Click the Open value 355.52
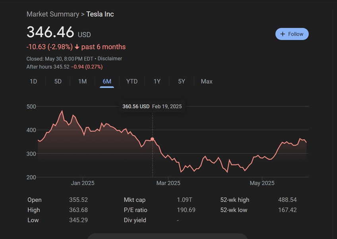The height and width of the screenshot is (239, 337). tap(78, 200)
